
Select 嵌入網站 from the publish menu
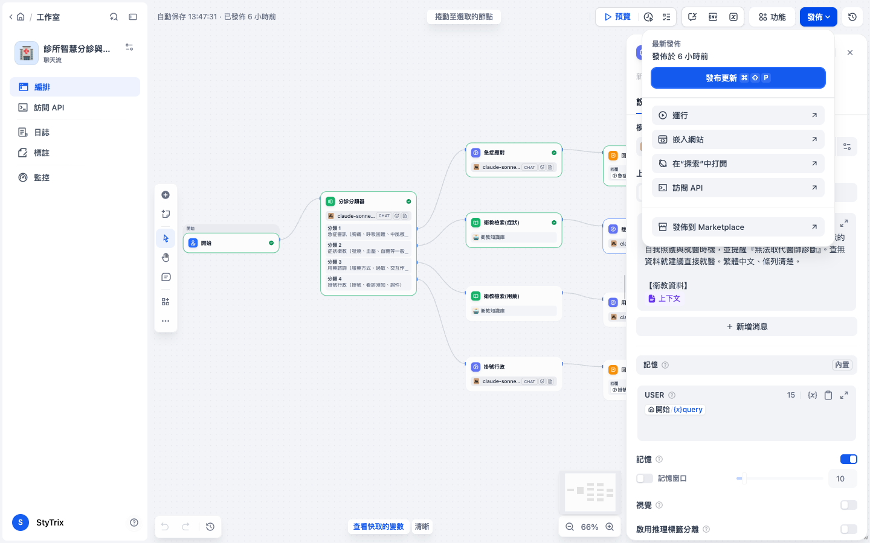[x=738, y=139]
